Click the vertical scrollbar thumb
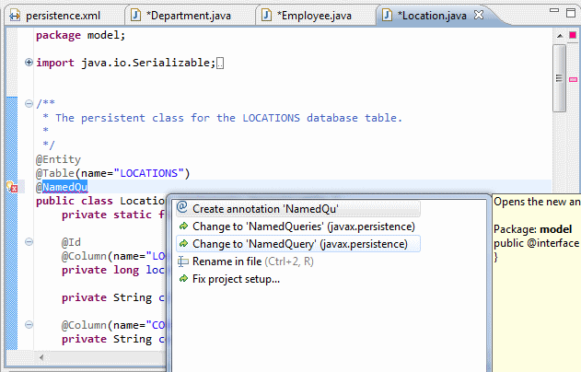 (559, 78)
